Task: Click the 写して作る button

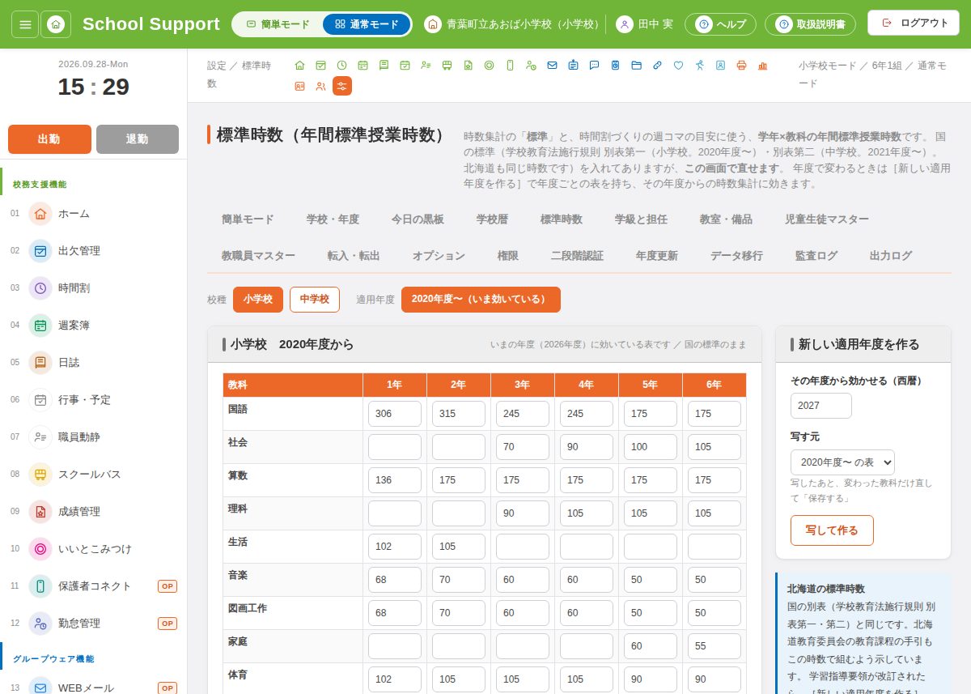Action: click(832, 530)
